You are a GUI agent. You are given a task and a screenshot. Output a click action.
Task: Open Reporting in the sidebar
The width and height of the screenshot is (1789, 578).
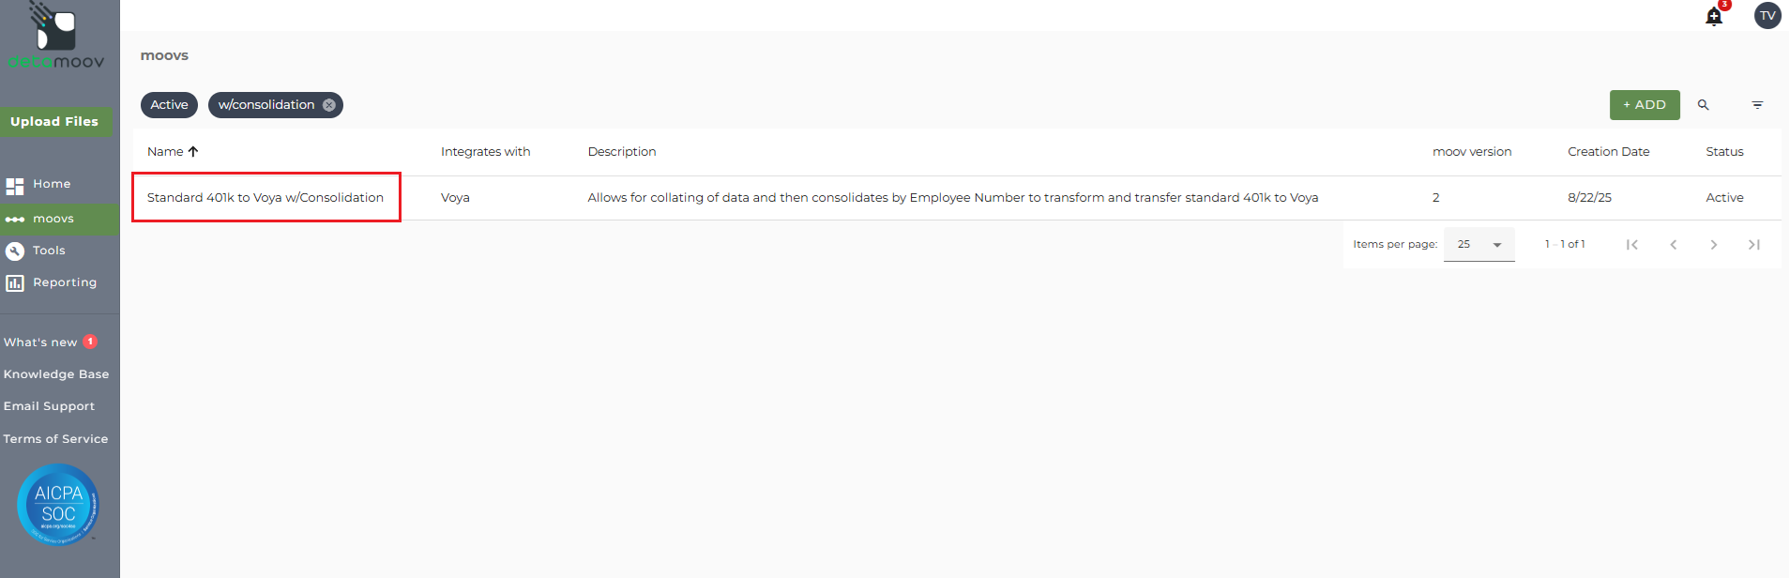point(64,282)
